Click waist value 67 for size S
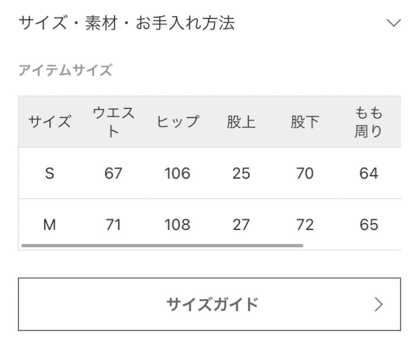This screenshot has width=419, height=359. pos(114,173)
